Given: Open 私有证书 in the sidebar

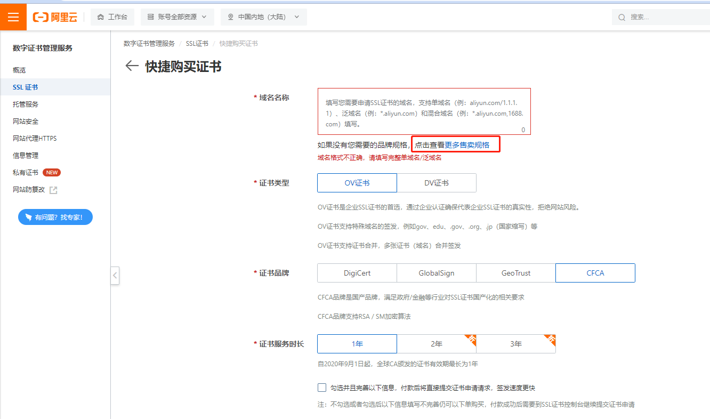Looking at the screenshot, I should coord(26,172).
